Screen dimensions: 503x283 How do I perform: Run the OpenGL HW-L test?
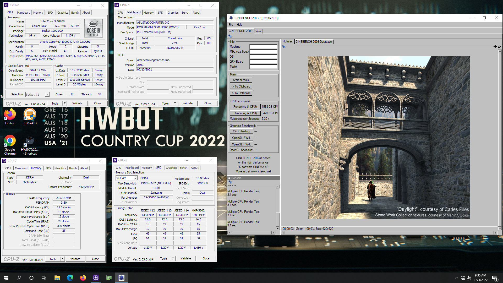click(x=241, y=144)
